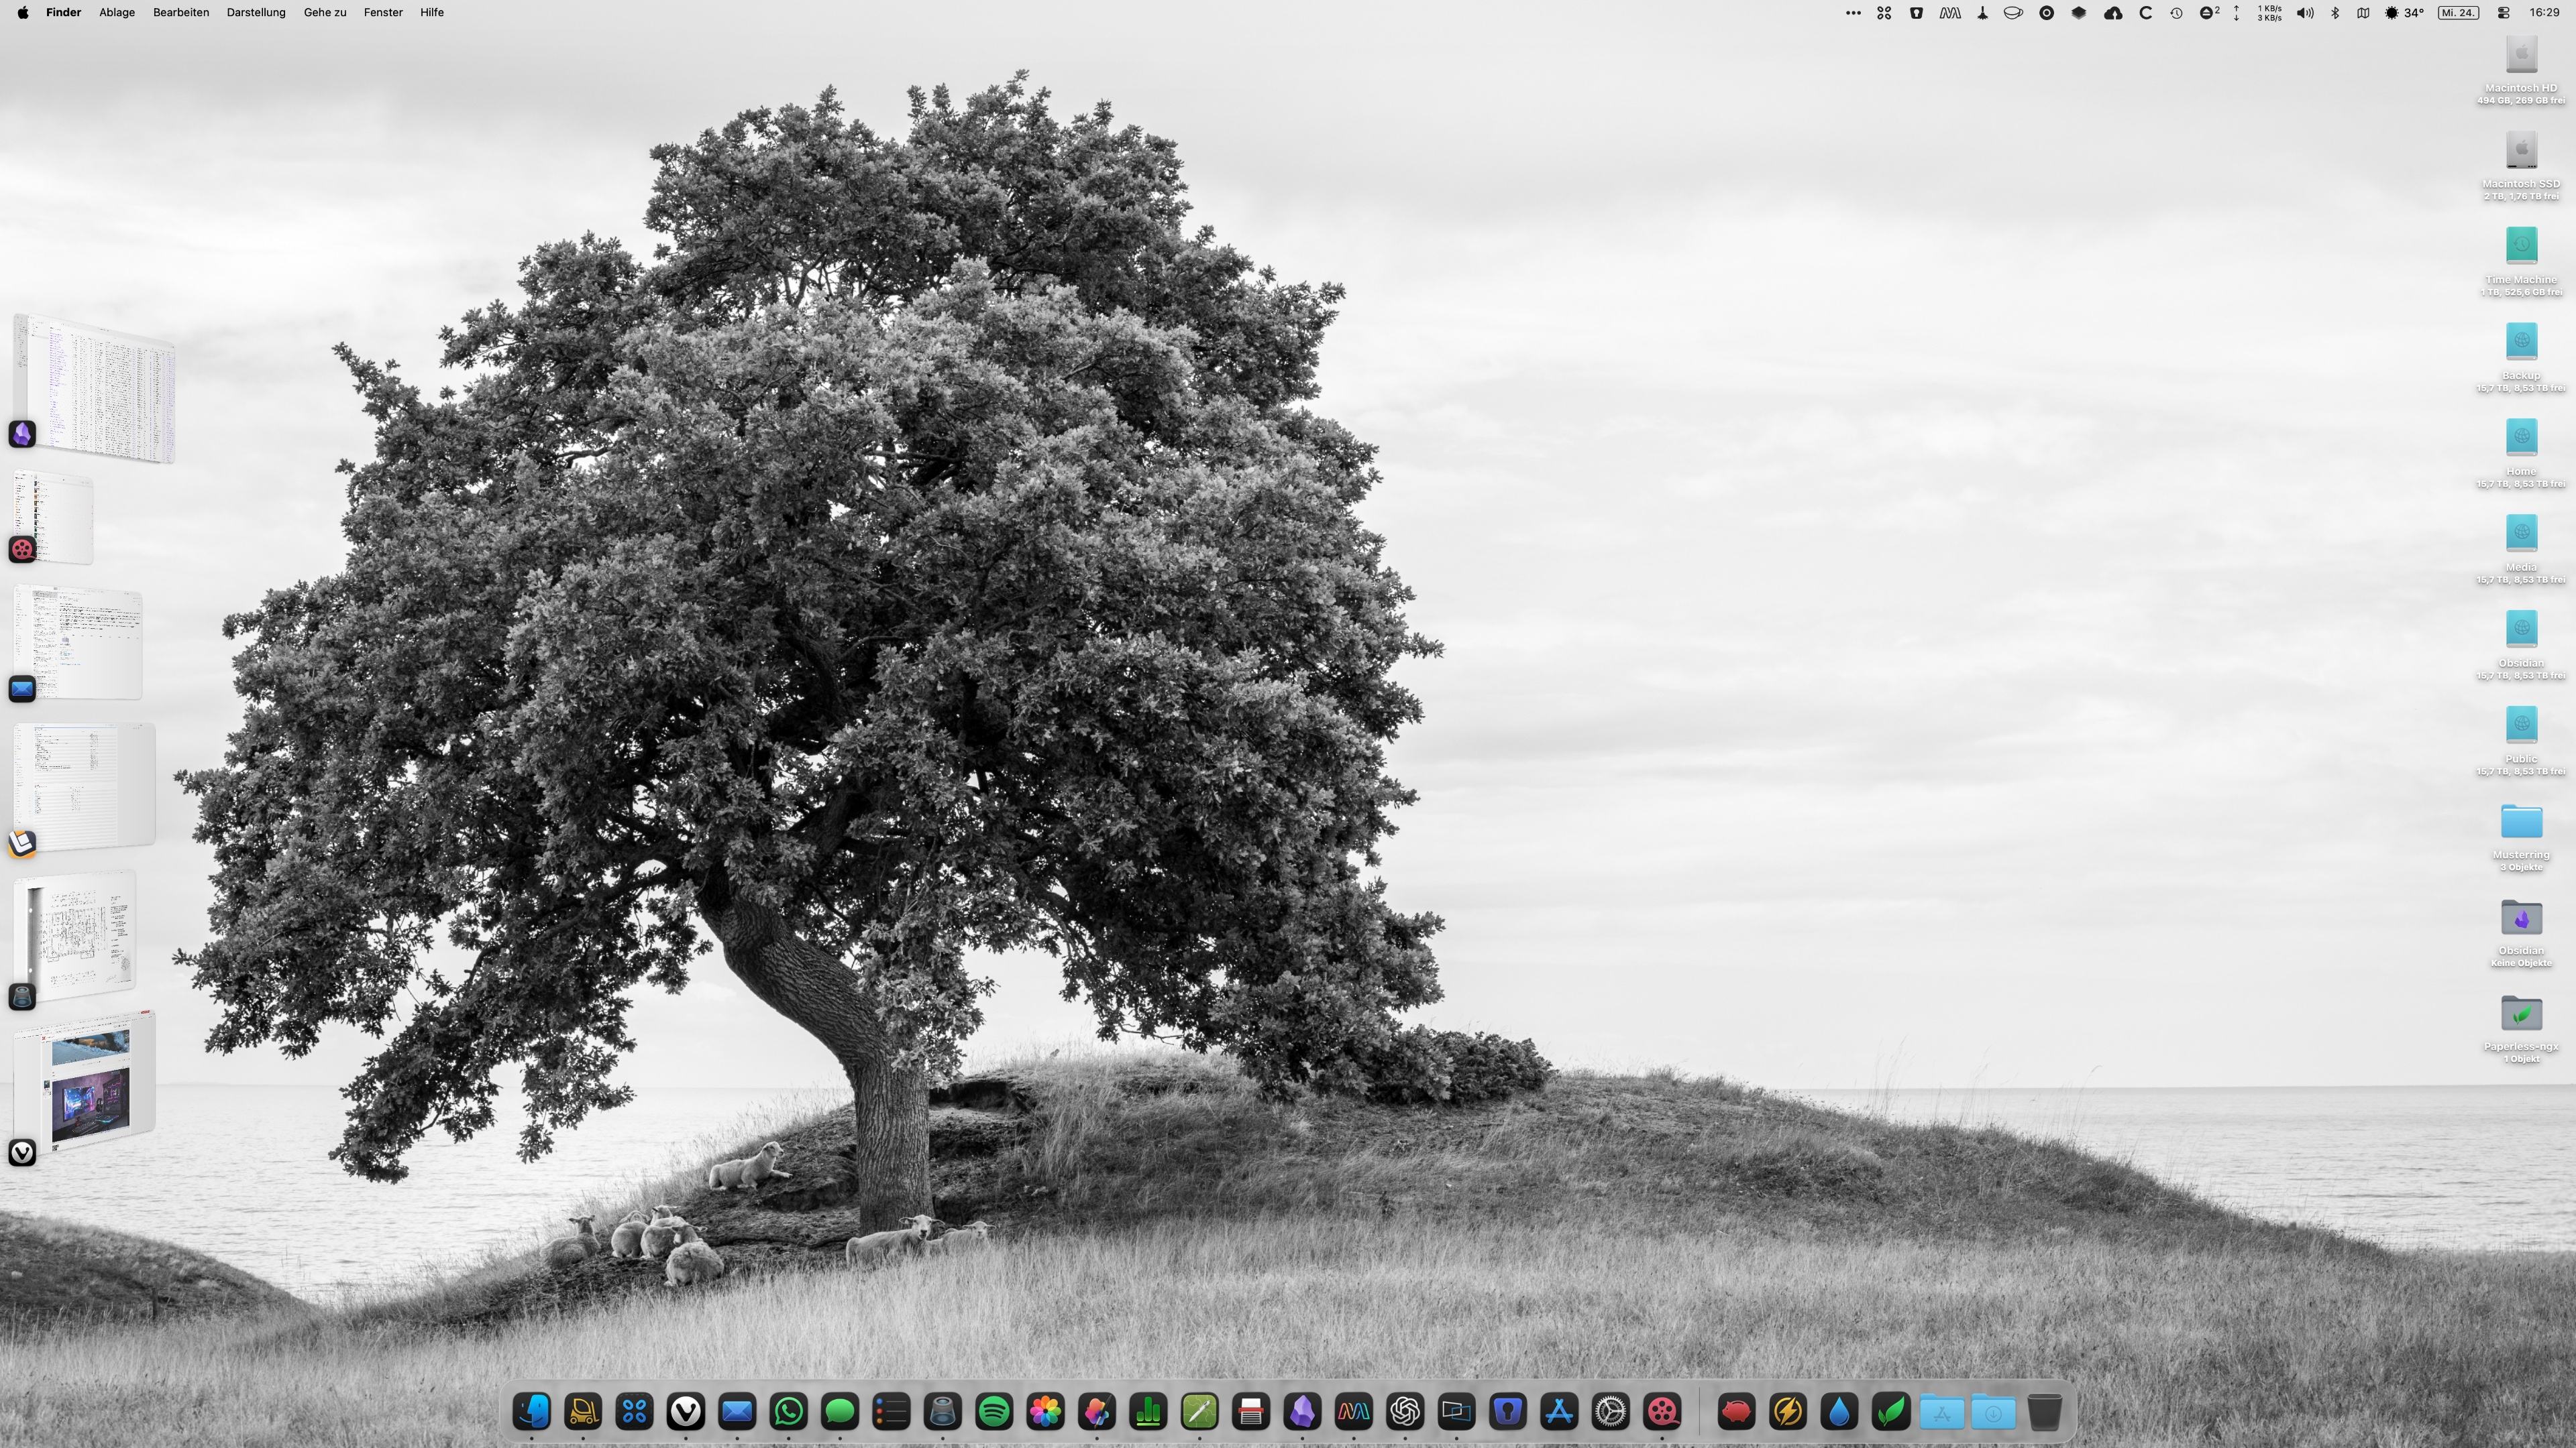The height and width of the screenshot is (1448, 2576).
Task: Launch Enpass password manager from the Dock
Action: (x=1508, y=1411)
